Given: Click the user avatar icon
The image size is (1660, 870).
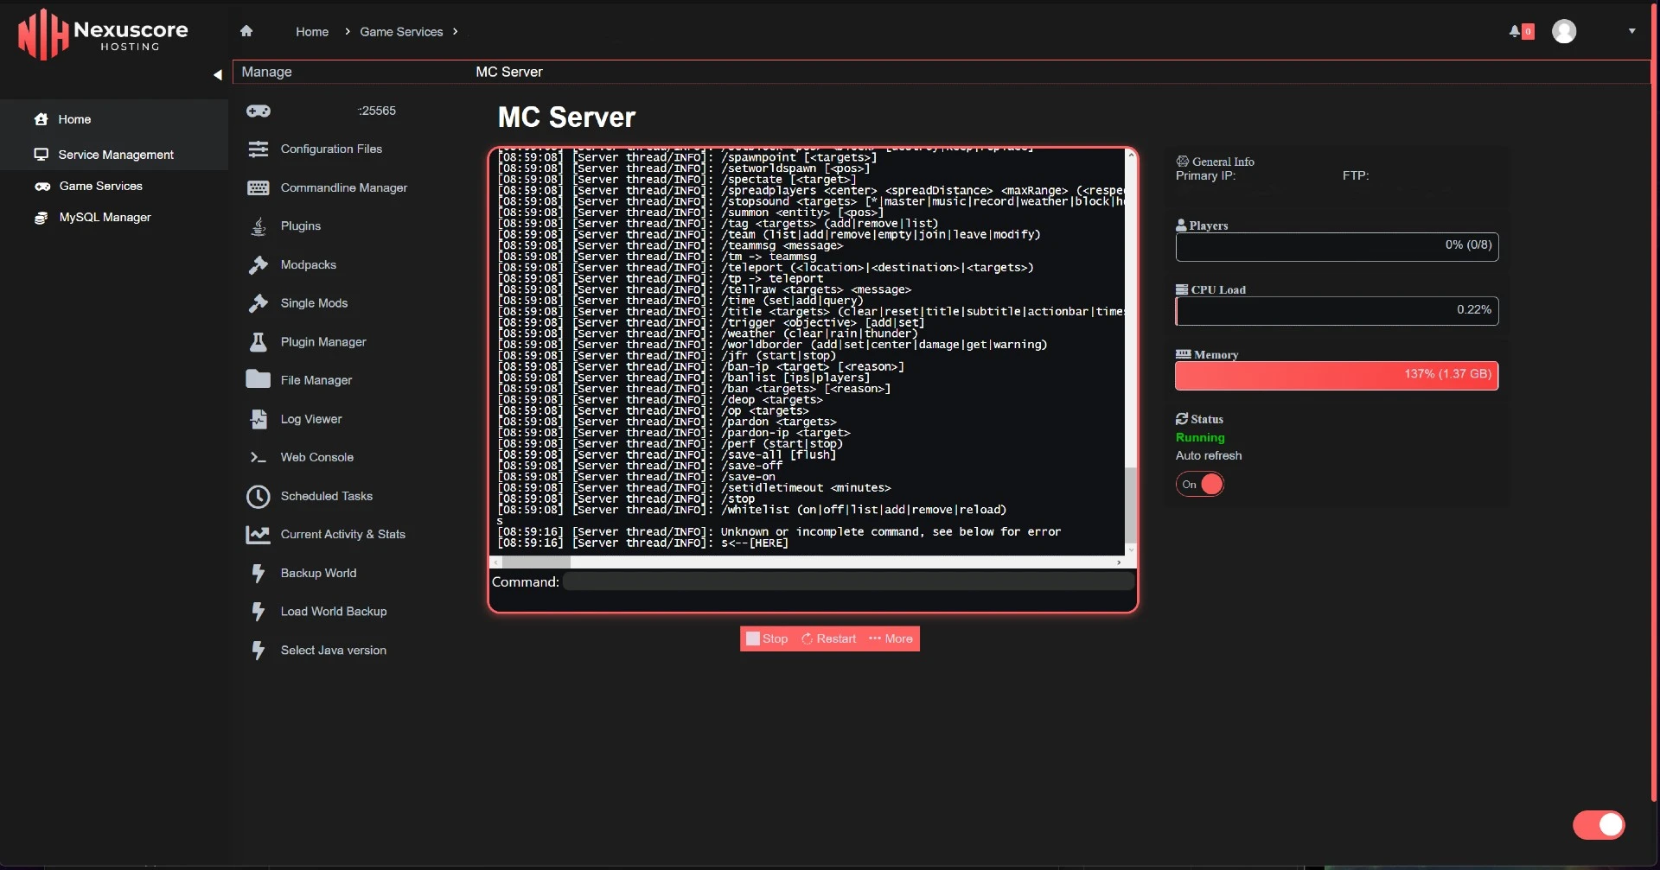Looking at the screenshot, I should (x=1564, y=31).
